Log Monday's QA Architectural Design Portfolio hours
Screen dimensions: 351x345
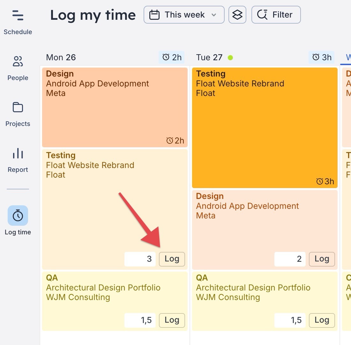coord(172,320)
